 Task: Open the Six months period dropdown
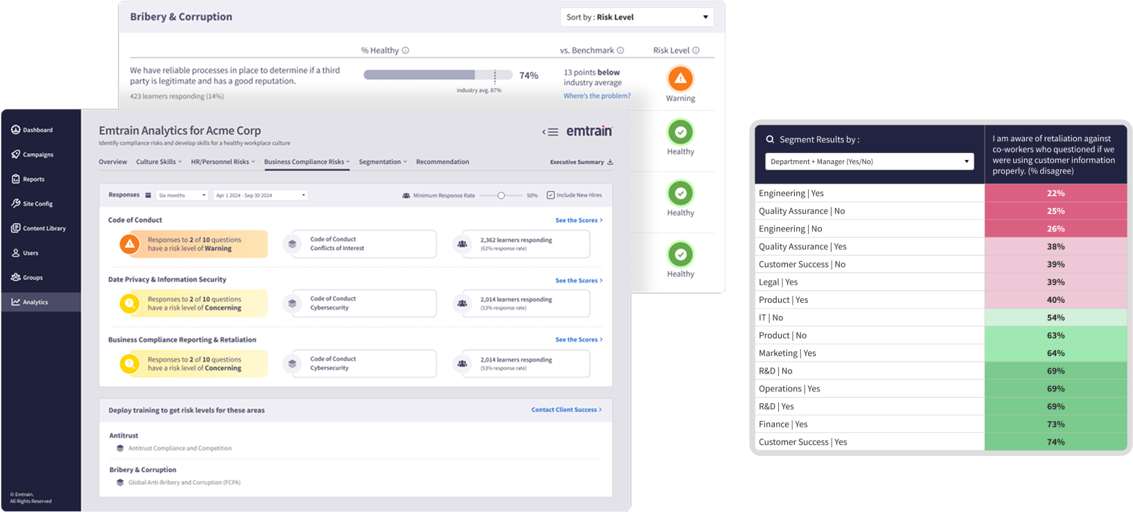182,195
